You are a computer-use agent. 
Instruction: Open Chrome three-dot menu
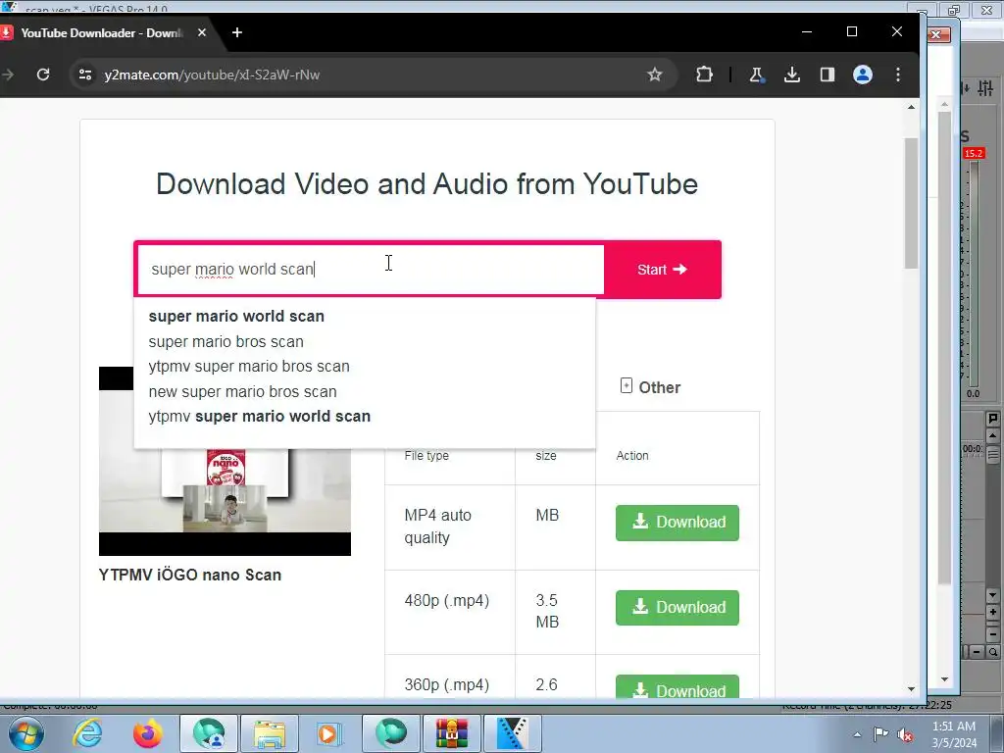(898, 75)
